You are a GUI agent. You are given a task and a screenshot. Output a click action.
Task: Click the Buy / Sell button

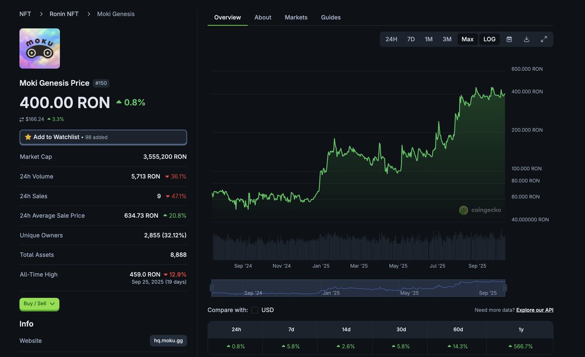coord(39,303)
